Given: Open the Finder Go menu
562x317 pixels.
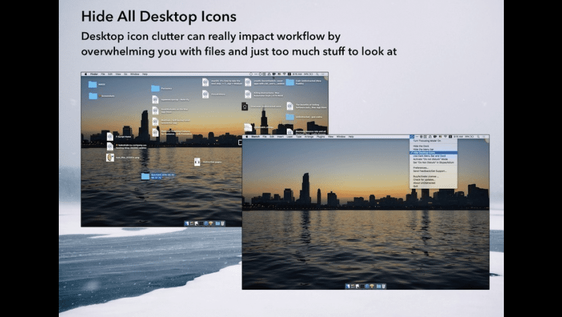Looking at the screenshot, I should (125, 74).
